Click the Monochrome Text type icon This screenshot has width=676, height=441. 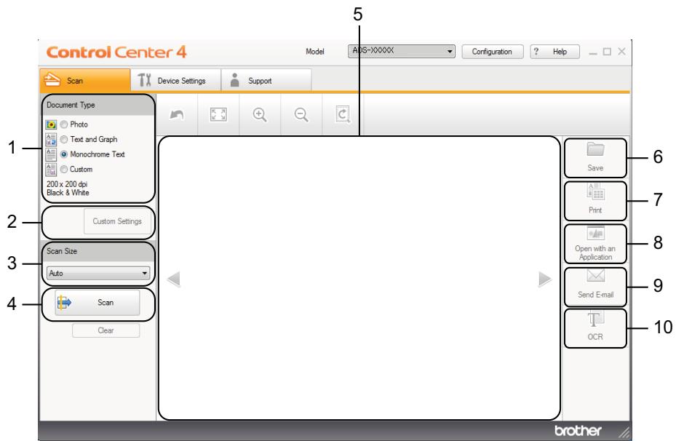(51, 154)
